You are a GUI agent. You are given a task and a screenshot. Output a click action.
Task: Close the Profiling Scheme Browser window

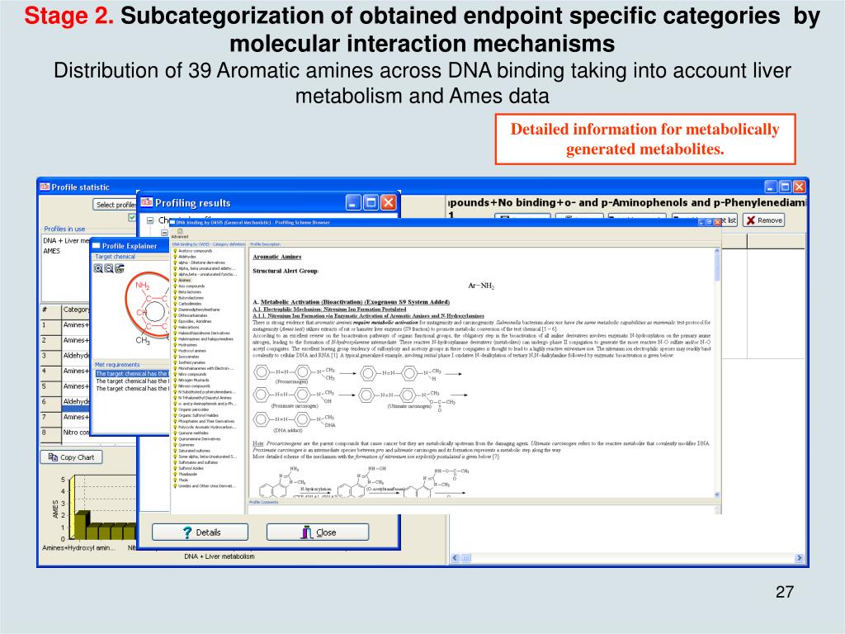coord(717,222)
